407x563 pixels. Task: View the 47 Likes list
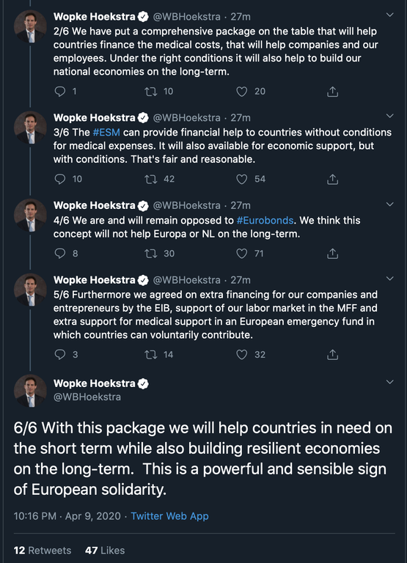[105, 551]
